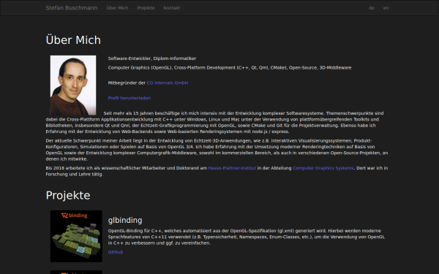Click the Computer Graphics (OpenGL) skills line
The width and height of the screenshot is (439, 274).
pyautogui.click(x=230, y=68)
